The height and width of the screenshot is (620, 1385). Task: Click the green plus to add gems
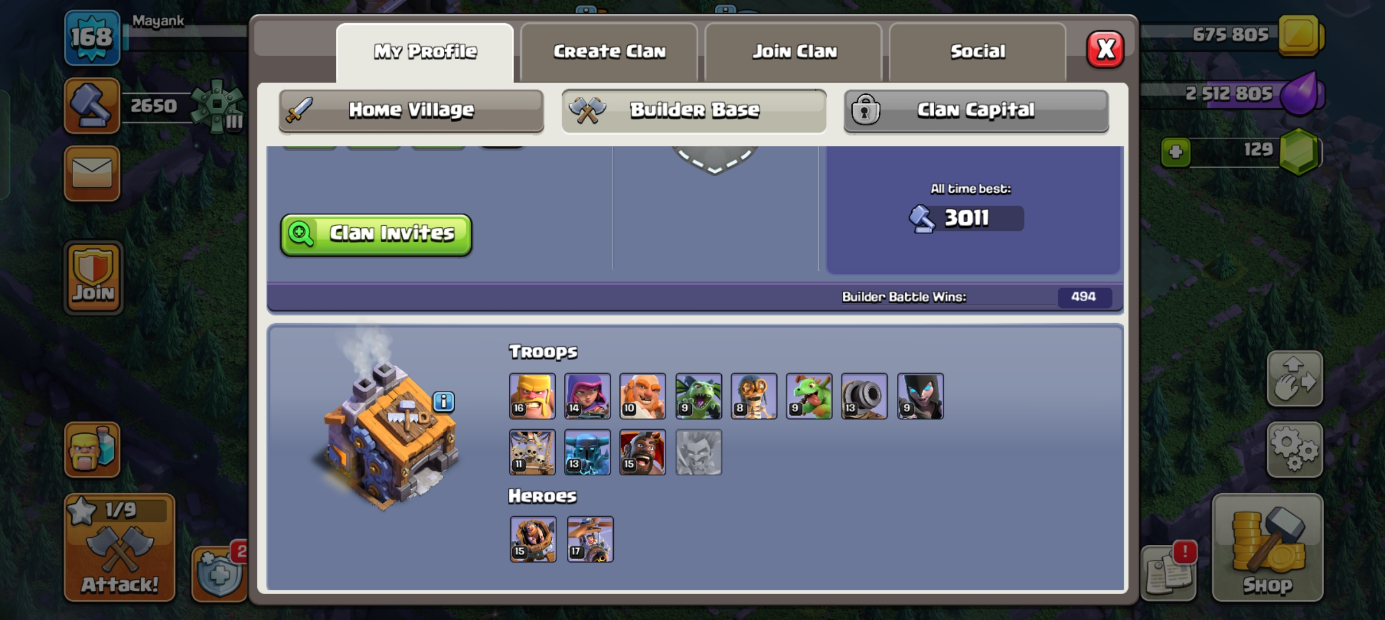[1175, 152]
